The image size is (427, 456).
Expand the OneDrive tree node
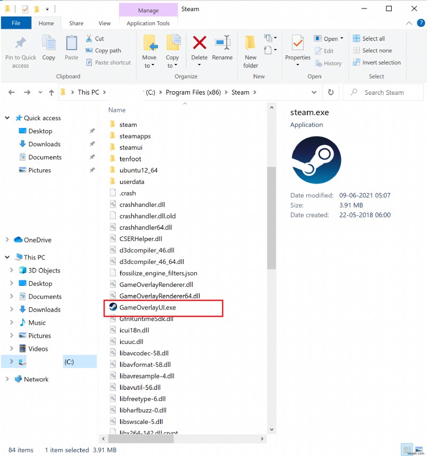[7, 239]
